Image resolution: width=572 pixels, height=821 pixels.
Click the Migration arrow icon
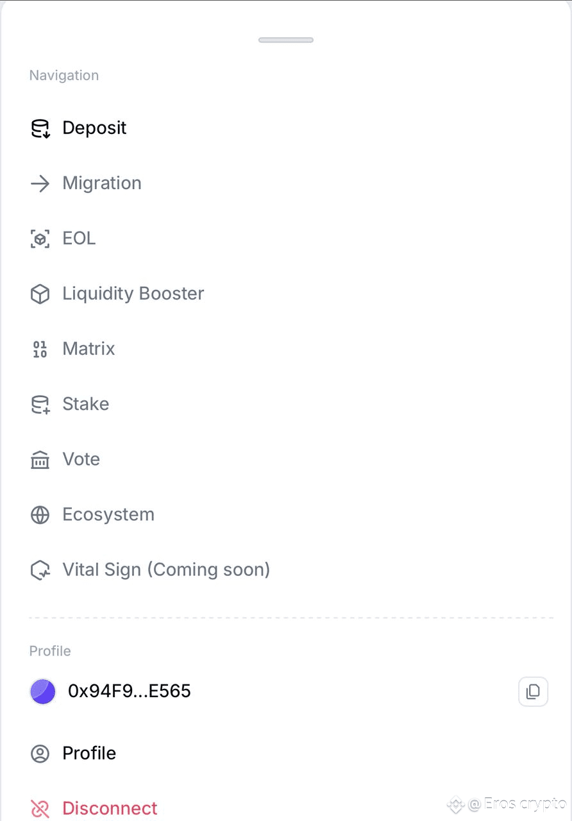pyautogui.click(x=40, y=184)
